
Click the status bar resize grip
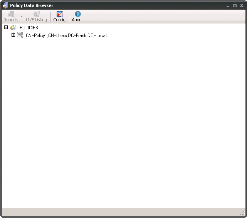(x=243, y=213)
